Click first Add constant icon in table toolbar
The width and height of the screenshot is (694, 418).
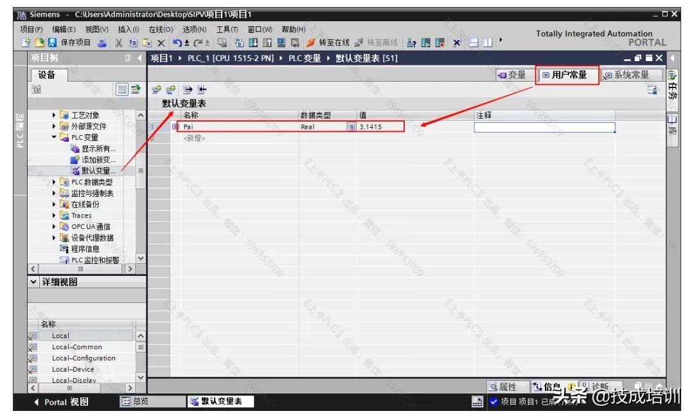coord(156,89)
